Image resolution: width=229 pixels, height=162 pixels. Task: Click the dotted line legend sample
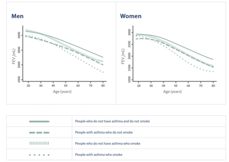(39, 155)
